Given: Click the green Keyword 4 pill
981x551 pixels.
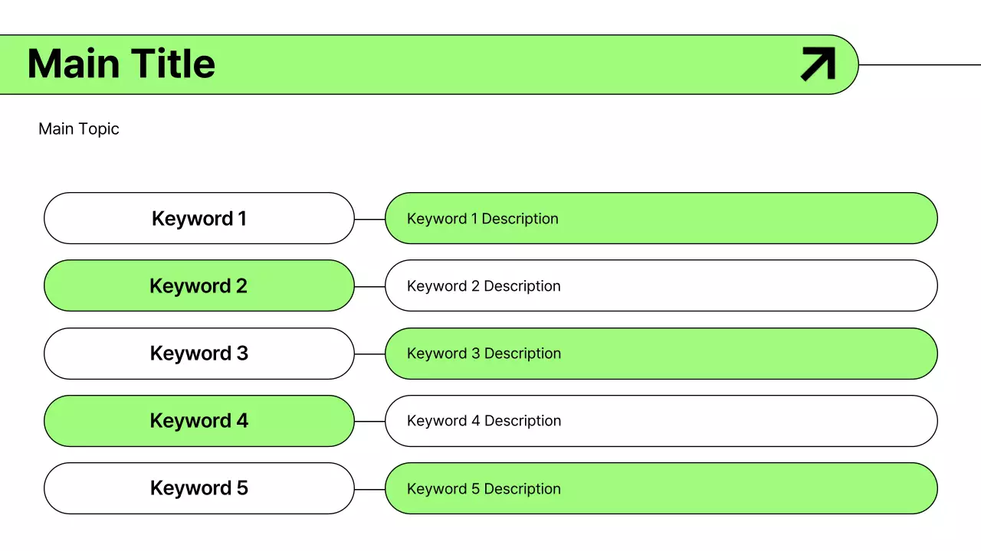Looking at the screenshot, I should 199,421.
